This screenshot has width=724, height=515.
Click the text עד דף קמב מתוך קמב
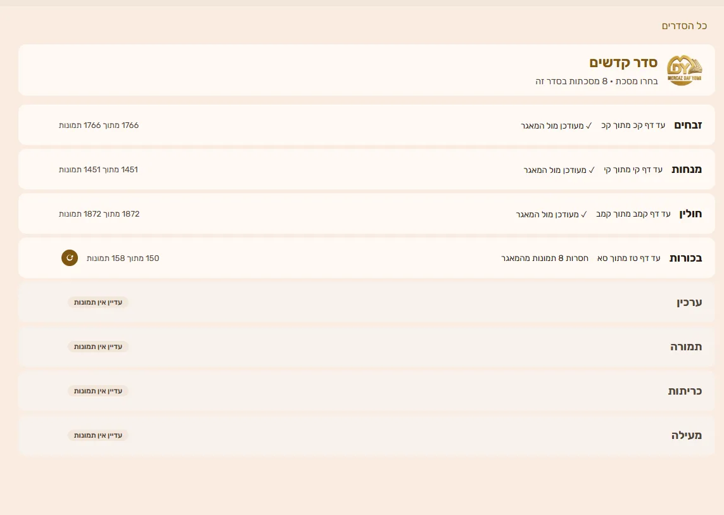click(x=633, y=214)
